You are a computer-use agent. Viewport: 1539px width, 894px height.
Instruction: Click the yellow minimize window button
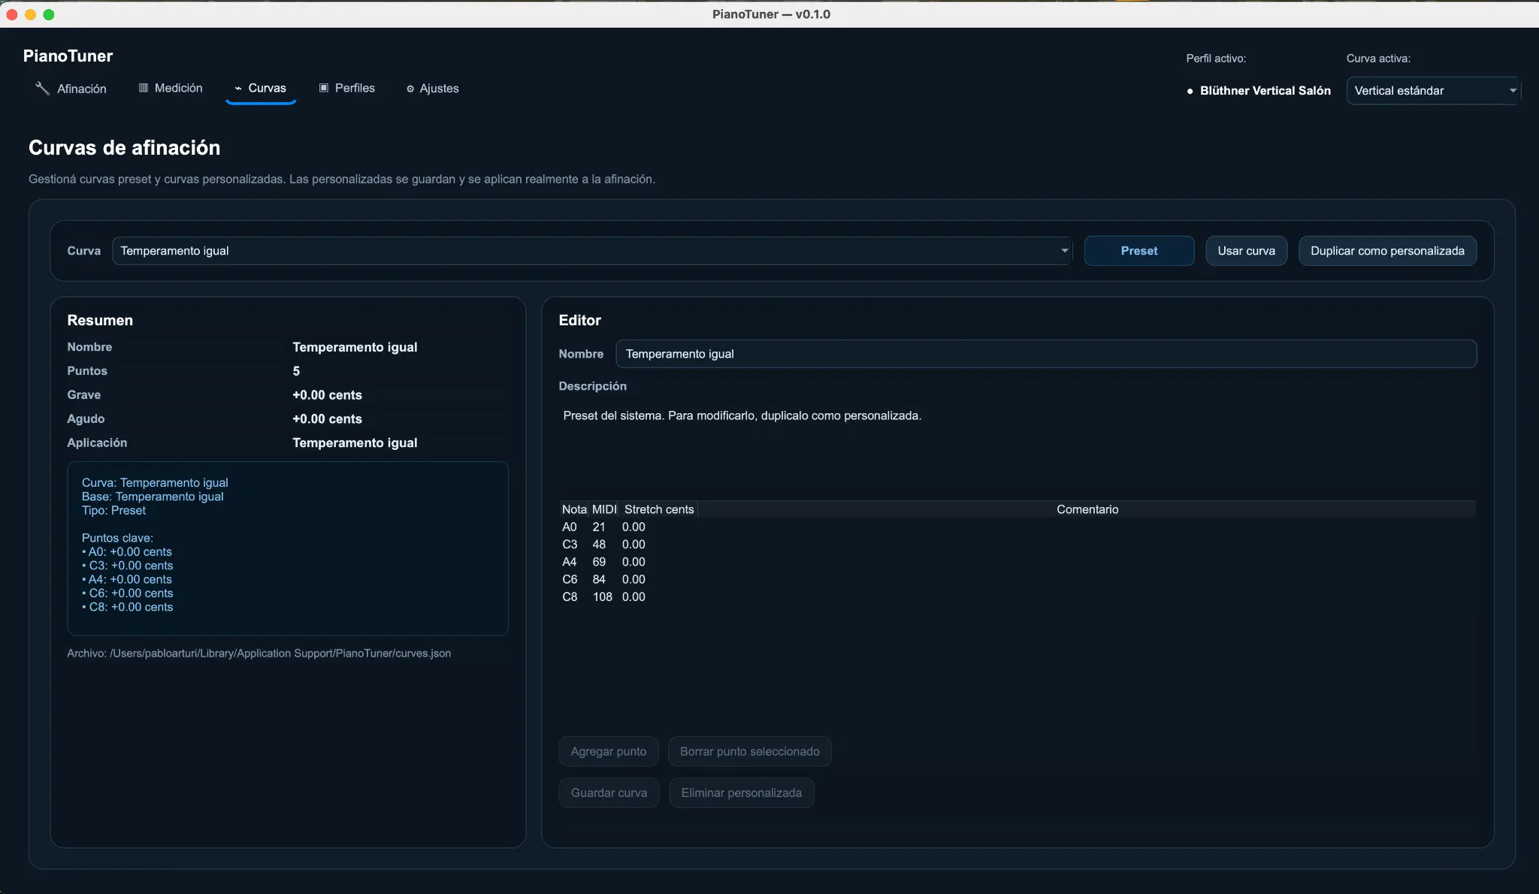[30, 14]
